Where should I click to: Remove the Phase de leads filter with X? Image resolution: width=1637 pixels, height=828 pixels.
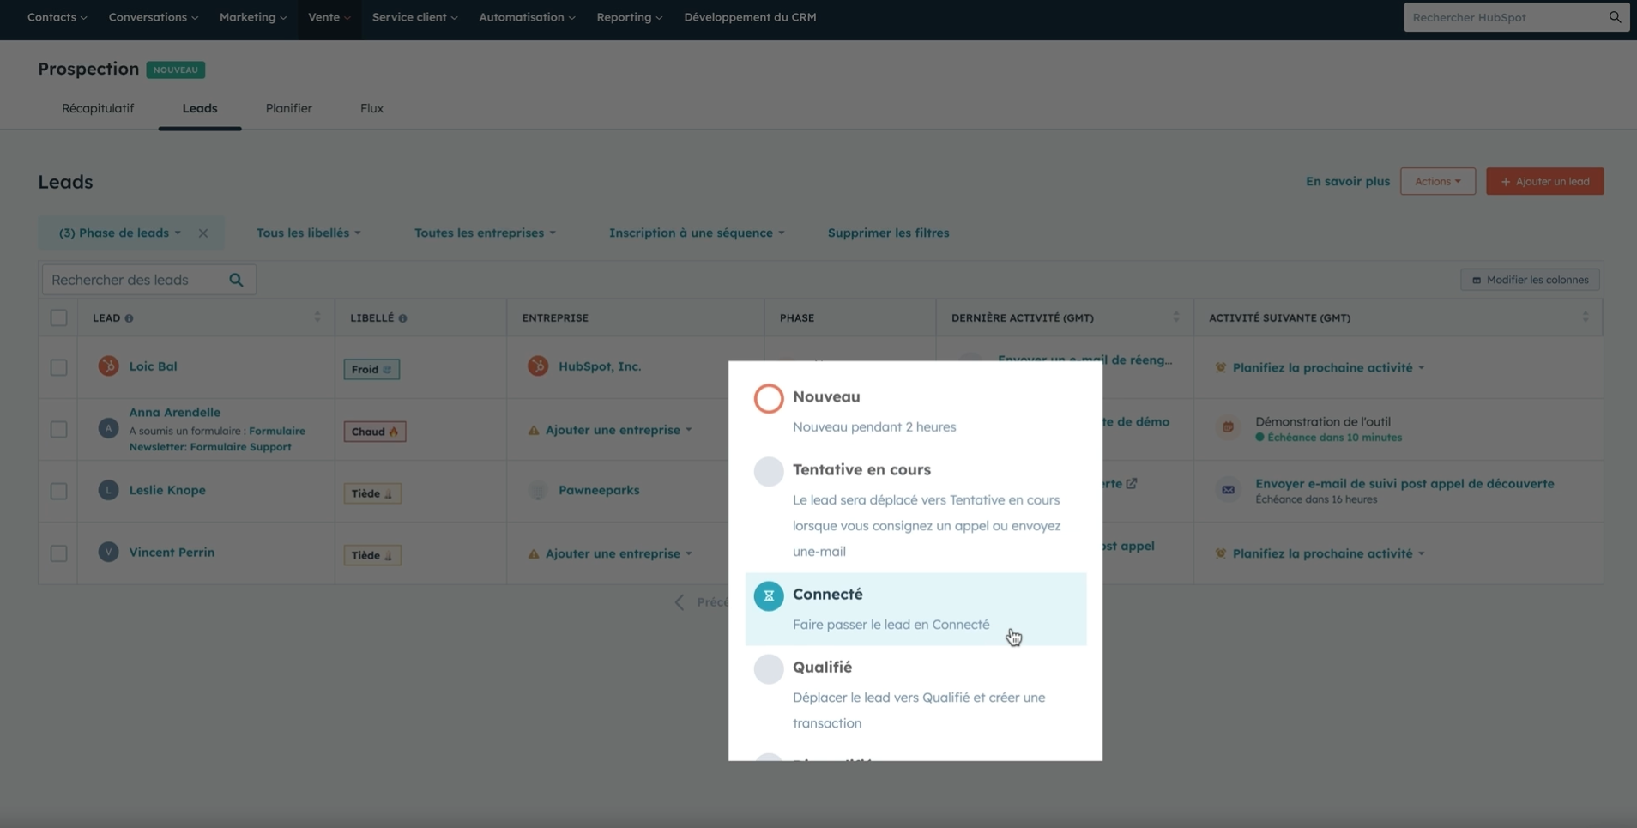[203, 233]
